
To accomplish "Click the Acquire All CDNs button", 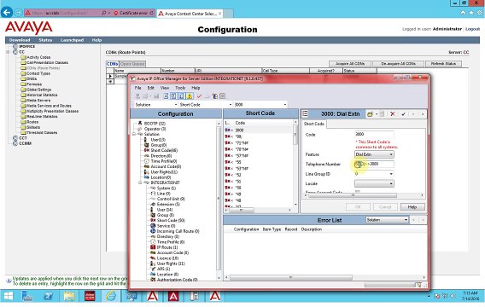I will [350, 64].
